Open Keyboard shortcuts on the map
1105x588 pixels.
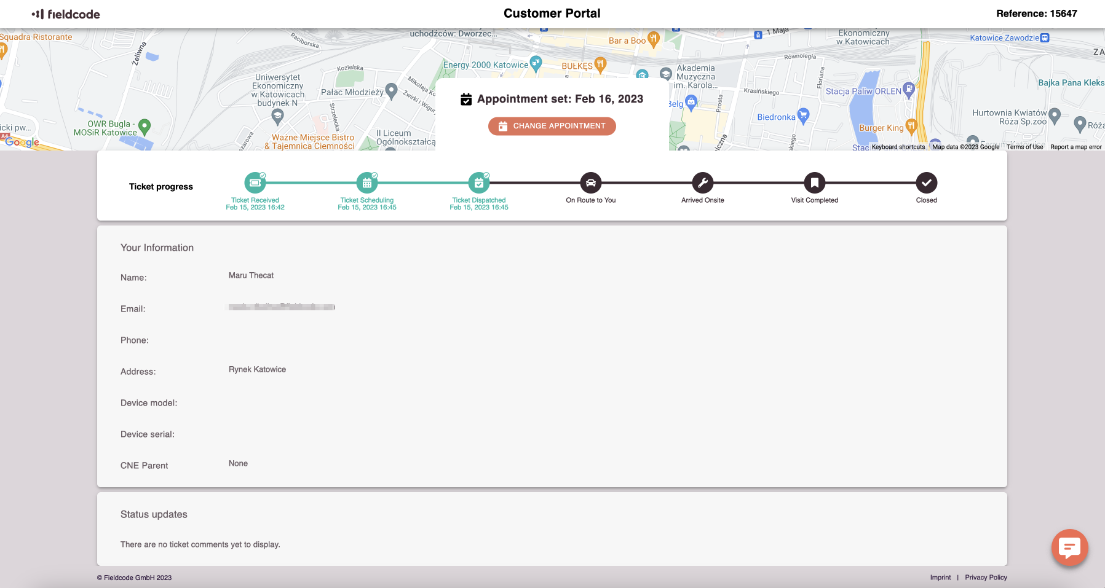(x=898, y=147)
